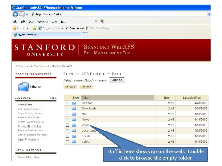Hide the Actions panel
The image size is (222, 166).
click(x=53, y=98)
